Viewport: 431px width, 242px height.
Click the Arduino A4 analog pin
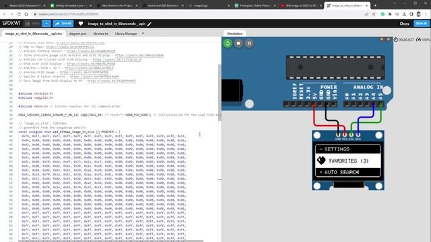[x=374, y=104]
